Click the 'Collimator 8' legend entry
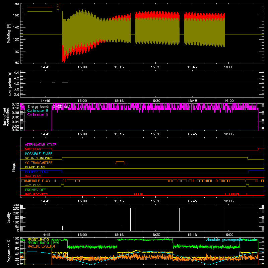This screenshot has height=268, width=268. 38,111
